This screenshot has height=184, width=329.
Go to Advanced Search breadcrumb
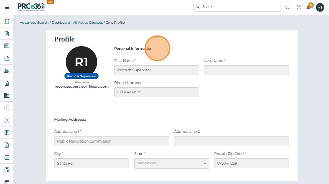click(34, 23)
